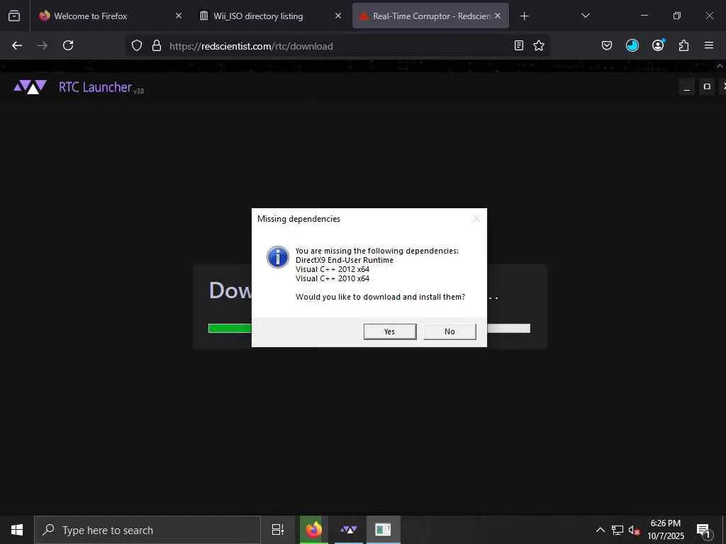726x544 pixels.
Task: Open a new Firefox tab
Action: click(524, 16)
